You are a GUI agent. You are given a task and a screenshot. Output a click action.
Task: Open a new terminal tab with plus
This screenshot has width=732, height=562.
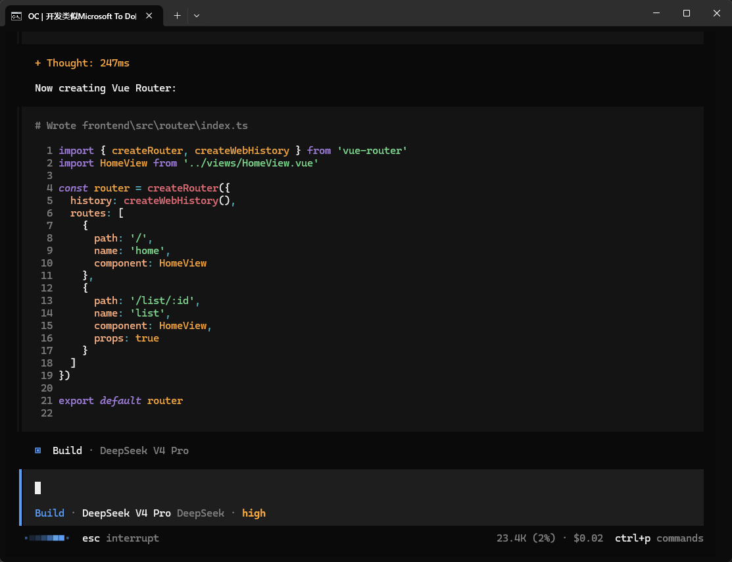point(177,16)
